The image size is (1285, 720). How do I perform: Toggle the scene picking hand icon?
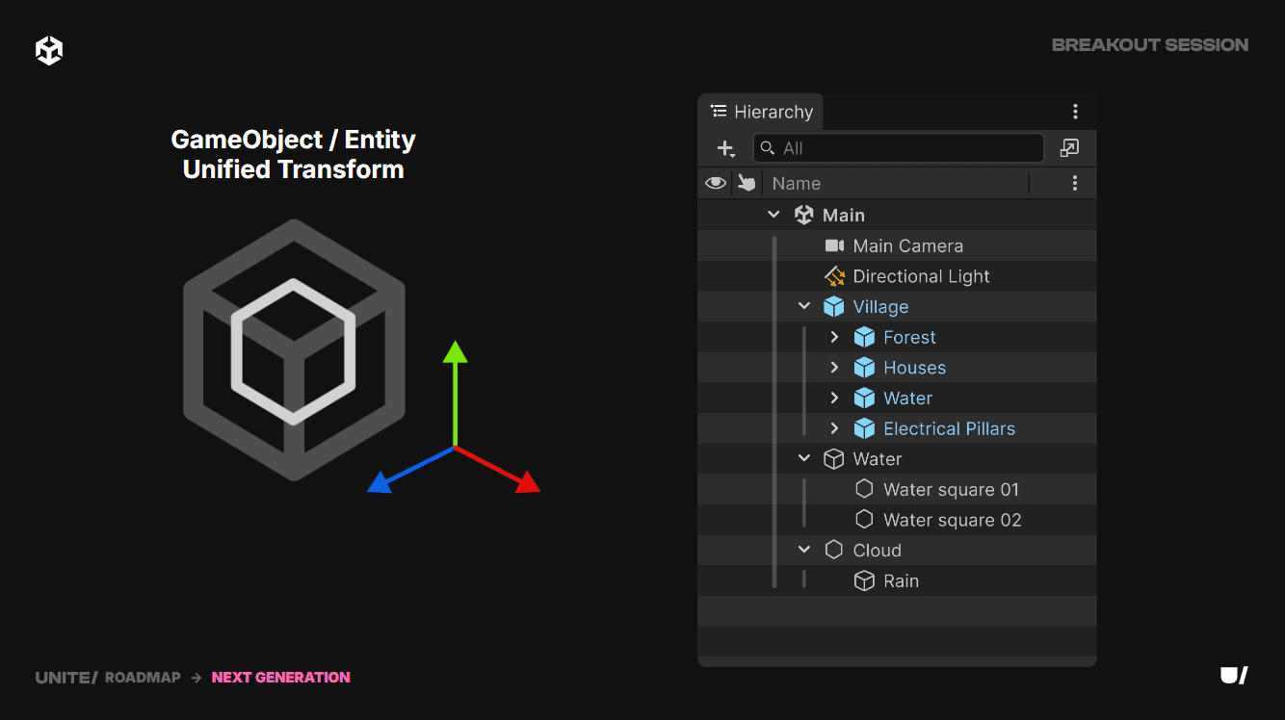(x=747, y=183)
